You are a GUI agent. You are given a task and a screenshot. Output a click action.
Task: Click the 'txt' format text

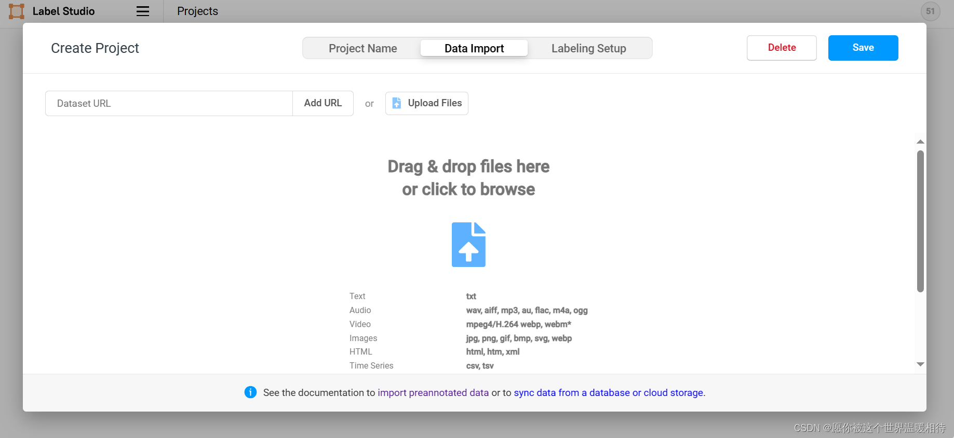click(471, 296)
